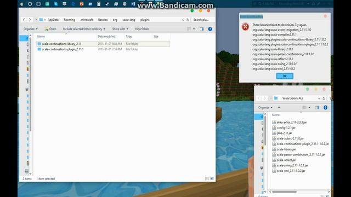Screen dimensions: 351x197
Task: Open help in the plugins Explorer window
Action: click(x=210, y=29)
